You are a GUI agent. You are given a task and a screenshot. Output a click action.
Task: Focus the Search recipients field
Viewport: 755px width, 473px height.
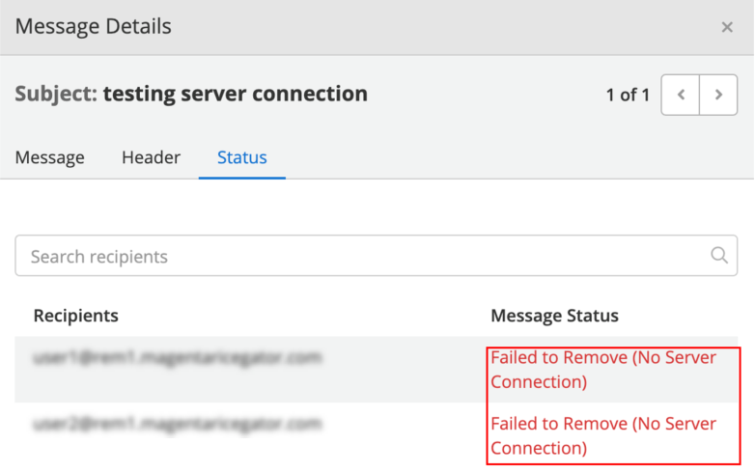click(x=357, y=256)
